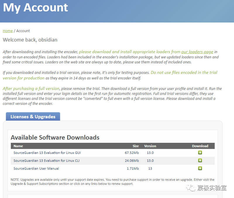Screen dimensions: 234x198
Task: Click the 'Welcome back, obsidian' greeting
Action: tap(30, 40)
